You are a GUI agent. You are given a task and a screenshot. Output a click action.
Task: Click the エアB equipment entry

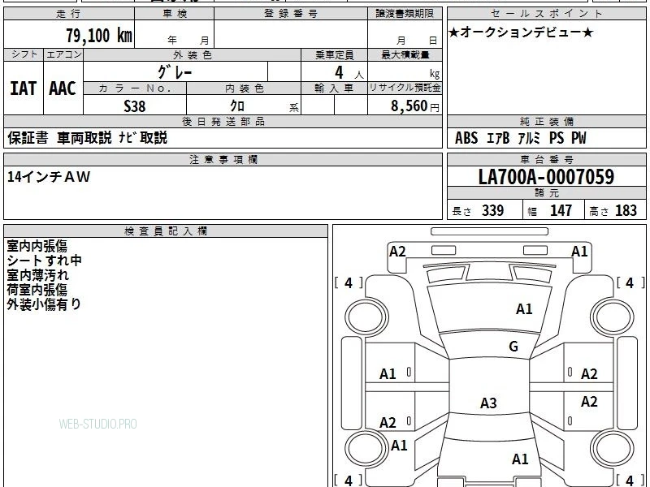(x=498, y=138)
